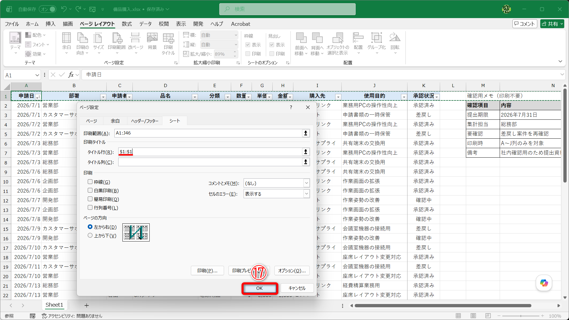Screen dimensions: 569x320
Task: Toggle the AutoSave switch
Action: point(47,9)
